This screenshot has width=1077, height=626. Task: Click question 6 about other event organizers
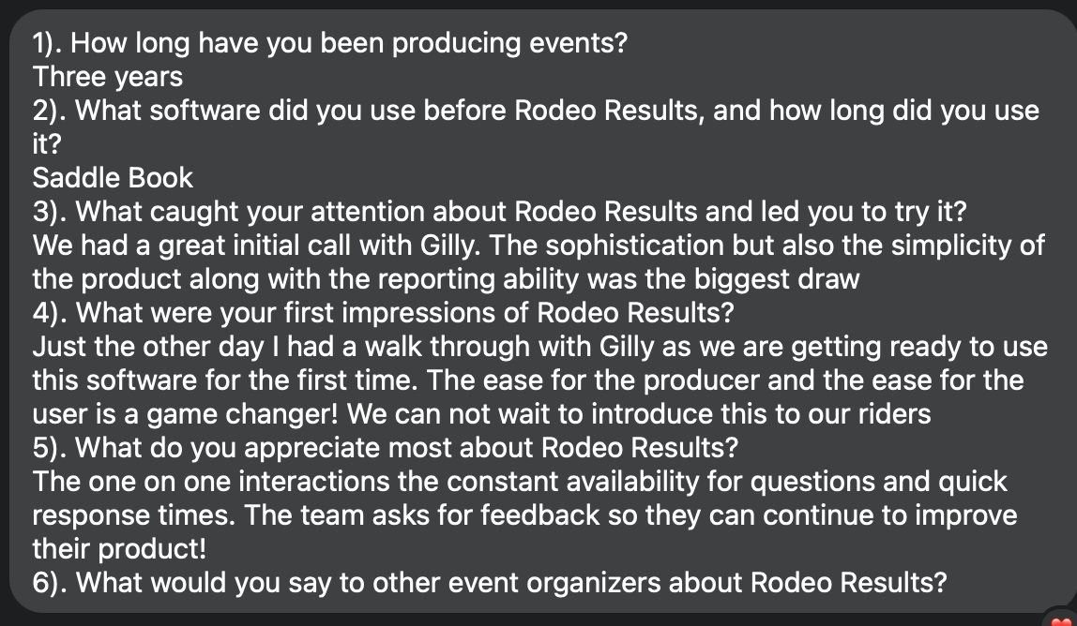(x=490, y=582)
